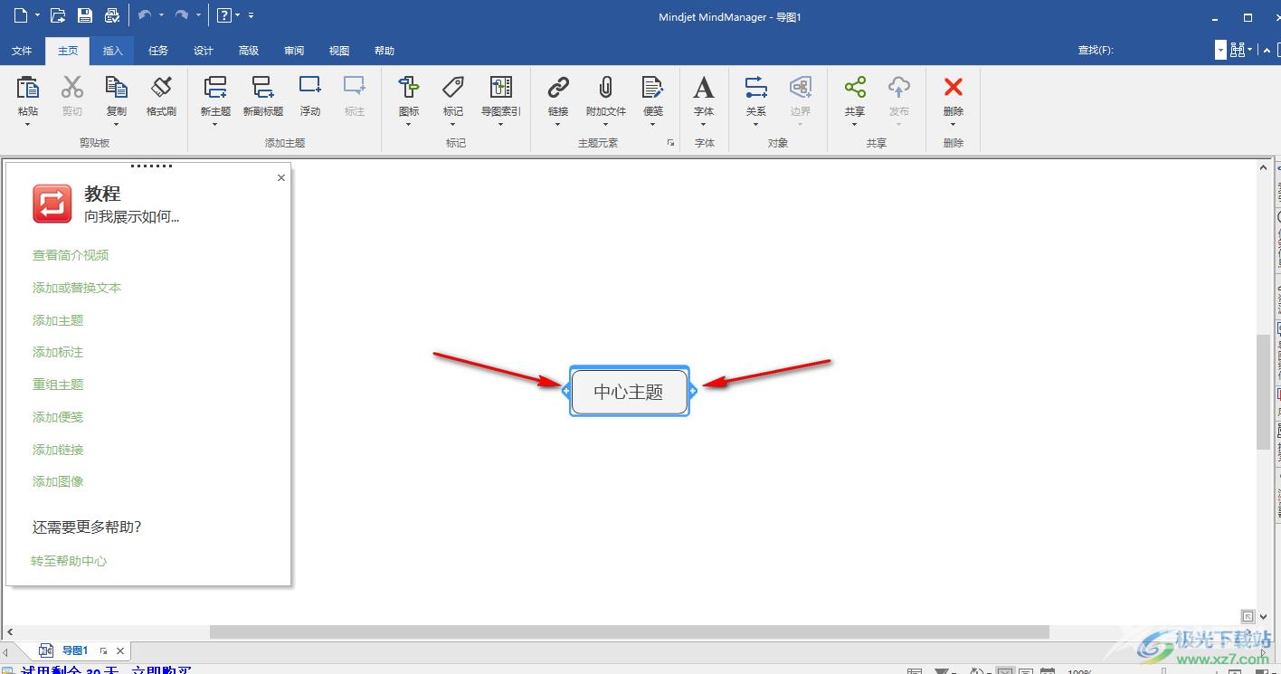1281x674 pixels.
Task: Select the 中心主题 central topic node
Action: tap(629, 392)
